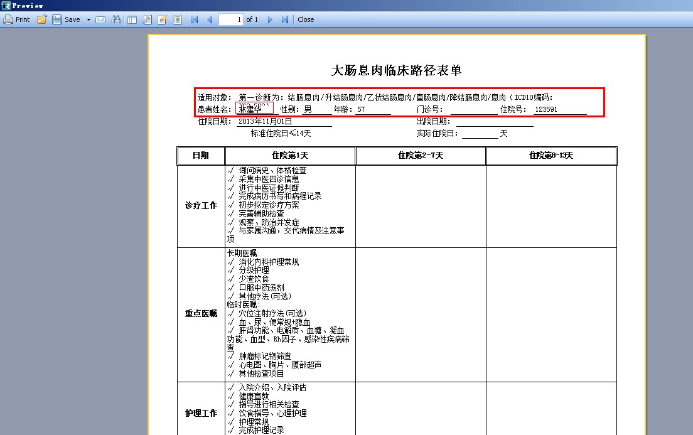Click the 重点医嘱 row label
Viewport: 693px width, 435px height.
[x=201, y=313]
